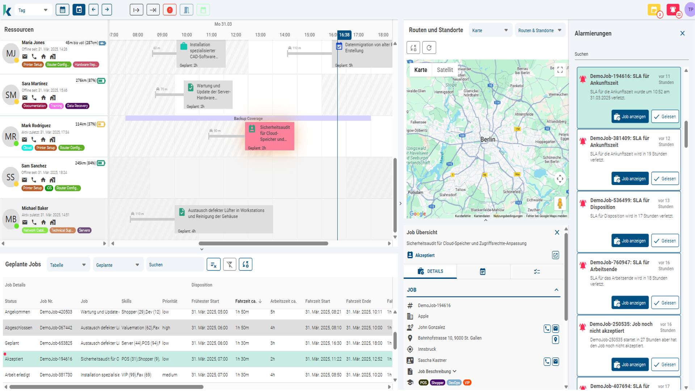Select the pink Sicherheitsaudit job block
Screen dimensions: 695x391
click(270, 136)
